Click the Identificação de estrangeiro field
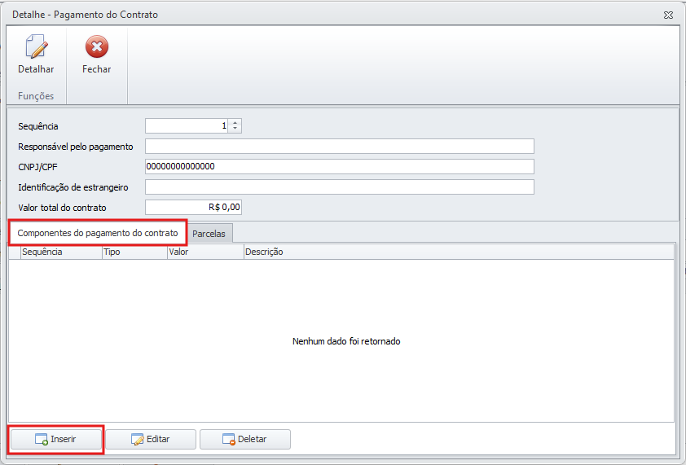The image size is (686, 465). click(x=339, y=187)
